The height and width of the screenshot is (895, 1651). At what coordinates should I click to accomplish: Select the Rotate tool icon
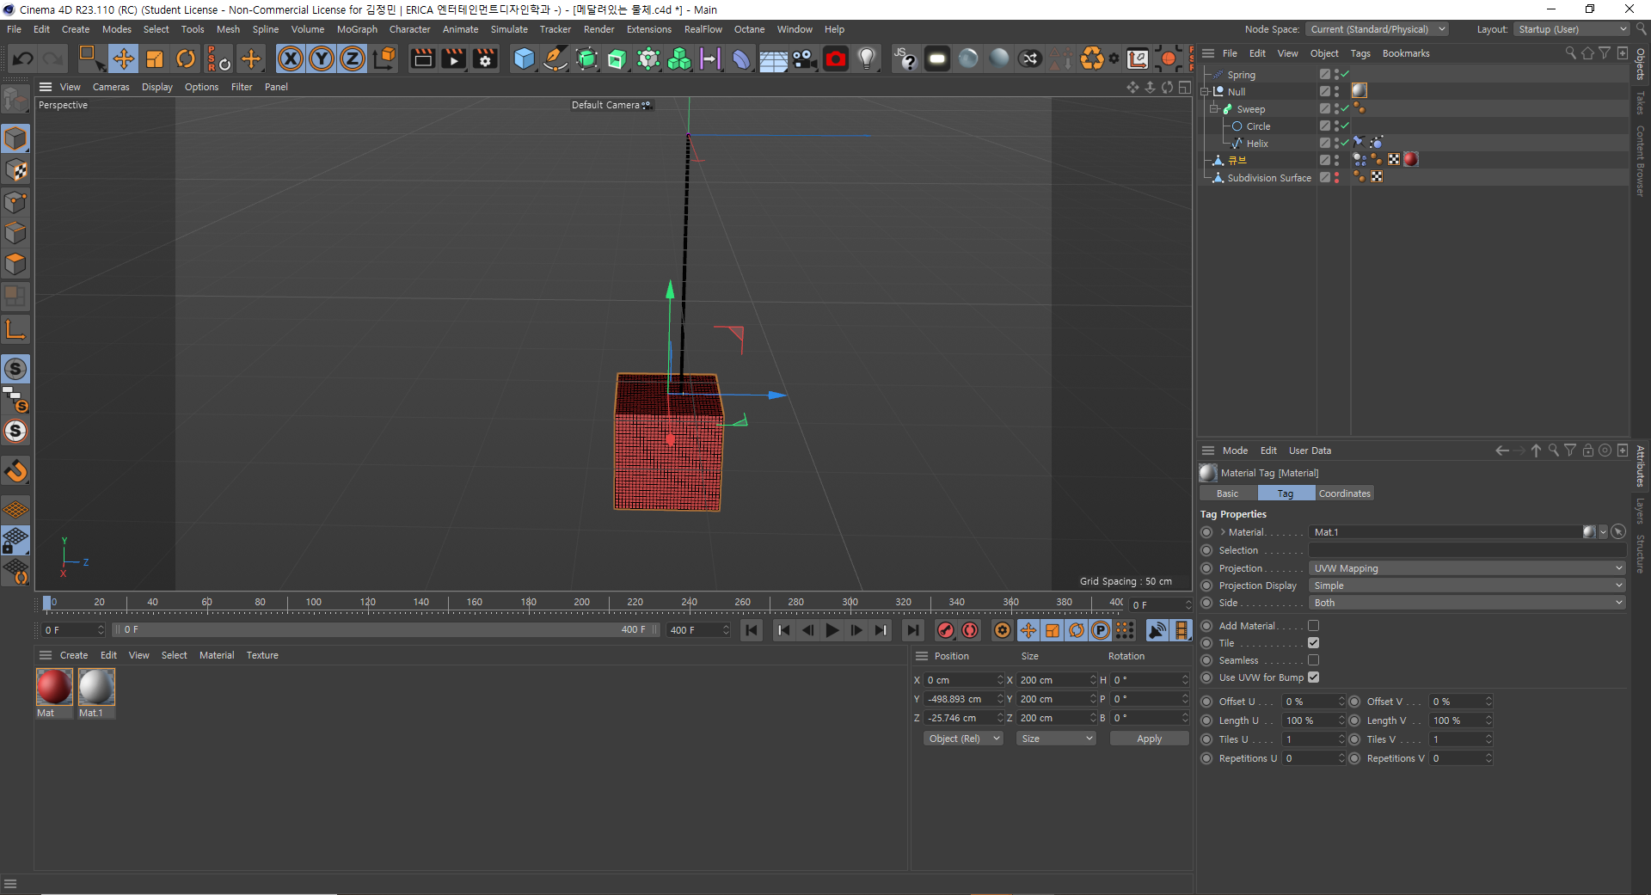click(186, 58)
